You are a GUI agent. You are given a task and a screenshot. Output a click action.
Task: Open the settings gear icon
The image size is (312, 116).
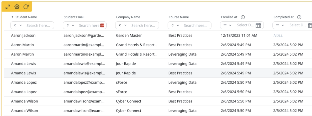click(17, 7)
